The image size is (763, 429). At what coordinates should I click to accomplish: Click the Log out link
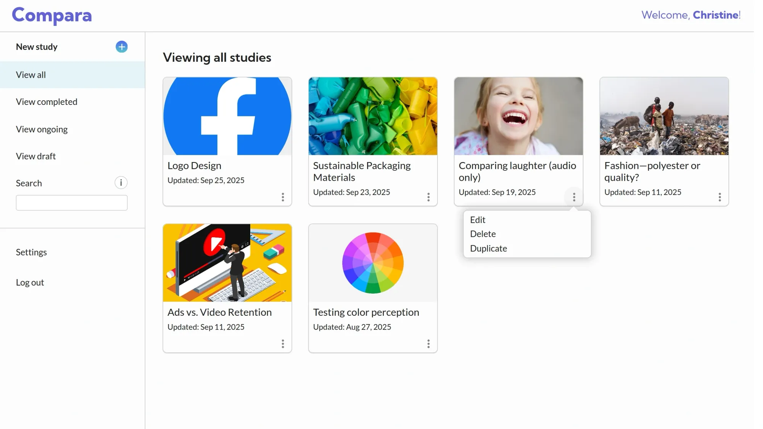30,283
